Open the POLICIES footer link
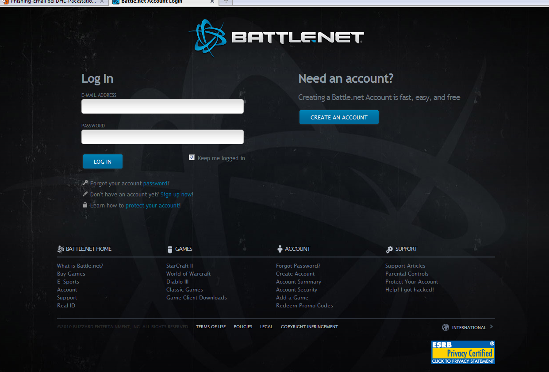The height and width of the screenshot is (372, 549). 243,327
